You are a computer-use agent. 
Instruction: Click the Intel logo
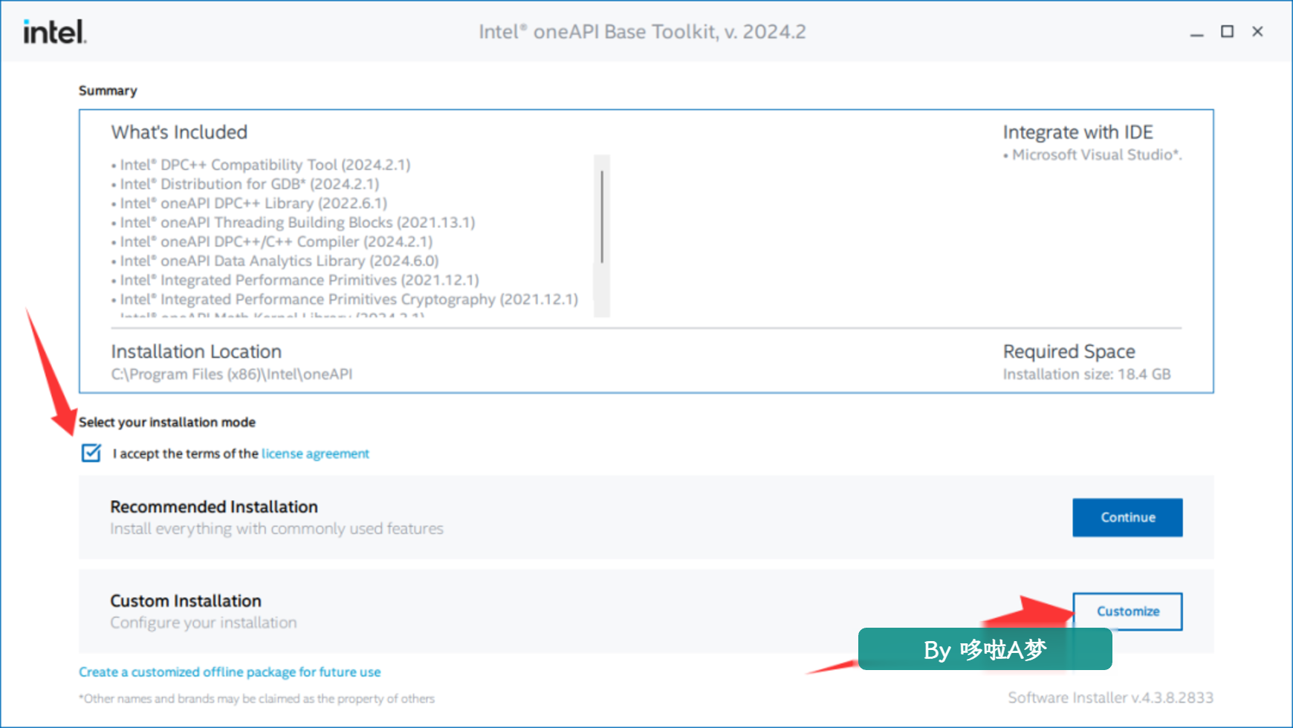click(55, 32)
